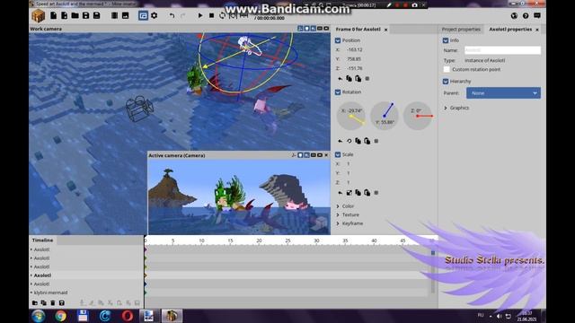Open settings gear in toolbar
The image size is (575, 323).
(x=154, y=16)
